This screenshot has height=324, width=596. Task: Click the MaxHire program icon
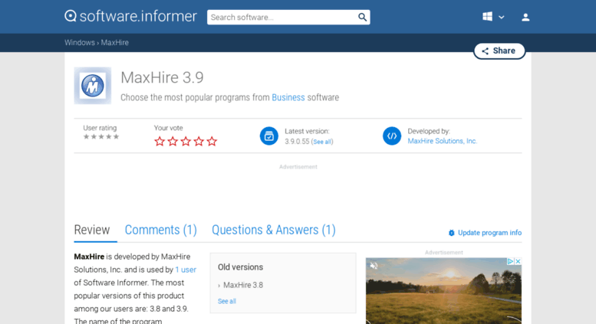pyautogui.click(x=92, y=86)
